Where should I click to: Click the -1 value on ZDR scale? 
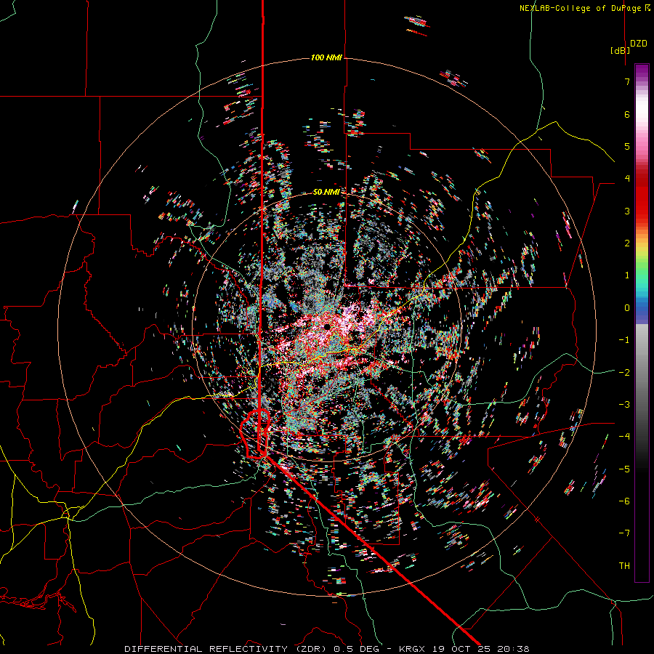click(x=624, y=340)
